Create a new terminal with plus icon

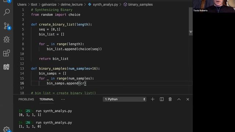click(153, 99)
